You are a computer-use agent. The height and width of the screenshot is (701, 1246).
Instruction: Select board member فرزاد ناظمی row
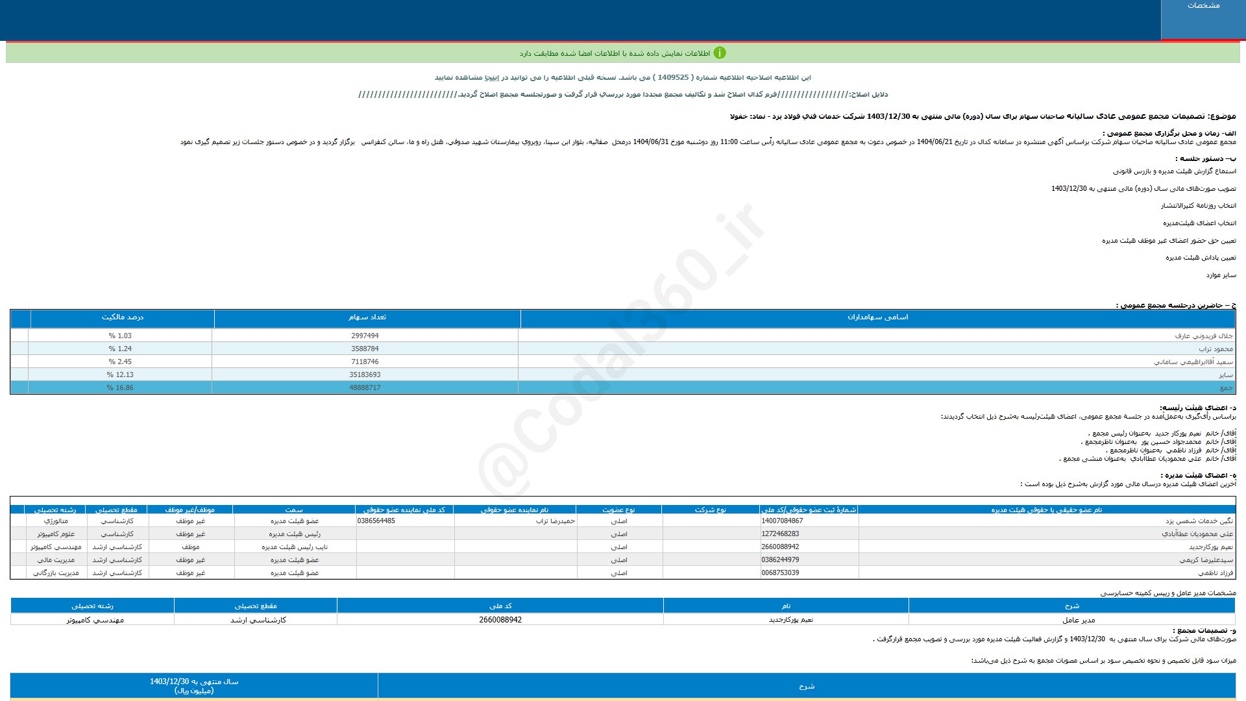[x=1215, y=572]
